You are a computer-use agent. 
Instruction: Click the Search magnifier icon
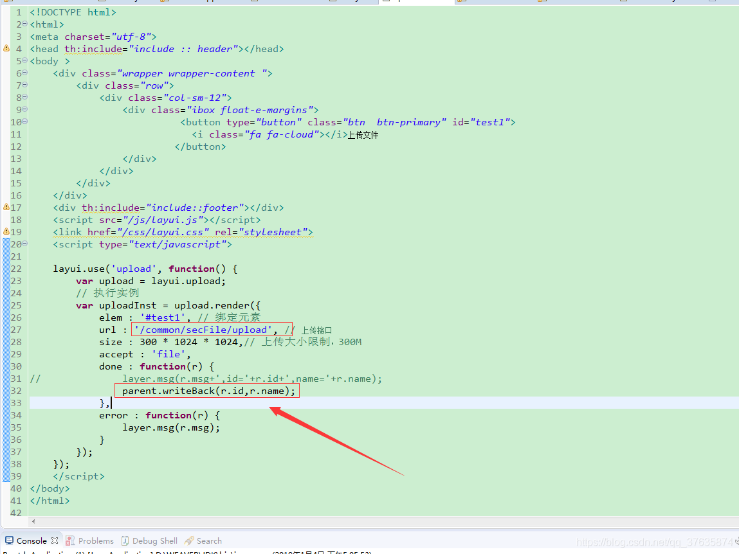coord(190,540)
